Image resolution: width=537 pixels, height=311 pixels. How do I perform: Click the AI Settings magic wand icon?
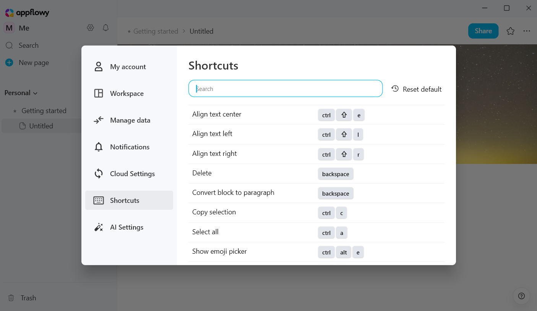coord(99,227)
